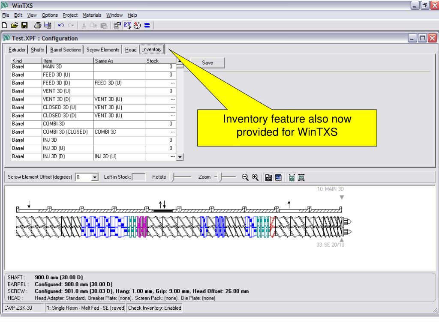This screenshot has width=439, height=329.
Task: Click the Stock cell of the COMBI 3D row
Action: coord(160,124)
